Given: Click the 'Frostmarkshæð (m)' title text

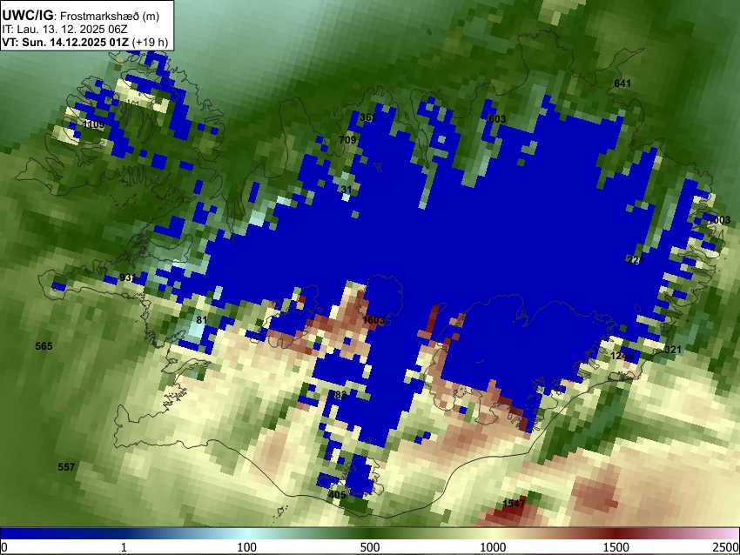Looking at the screenshot, I should pyautogui.click(x=110, y=16).
